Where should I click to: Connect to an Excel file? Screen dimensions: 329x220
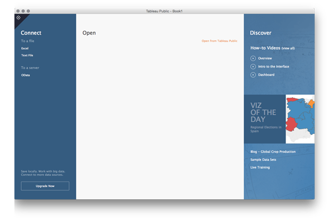coord(25,49)
